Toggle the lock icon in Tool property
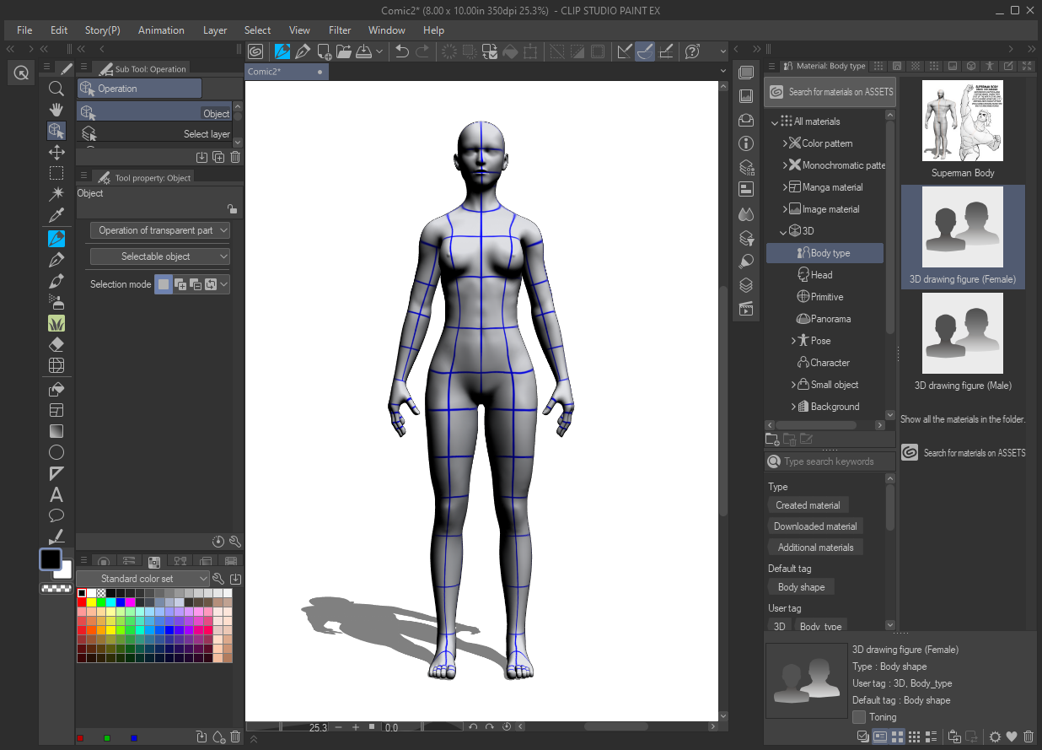The height and width of the screenshot is (750, 1042). tap(232, 209)
